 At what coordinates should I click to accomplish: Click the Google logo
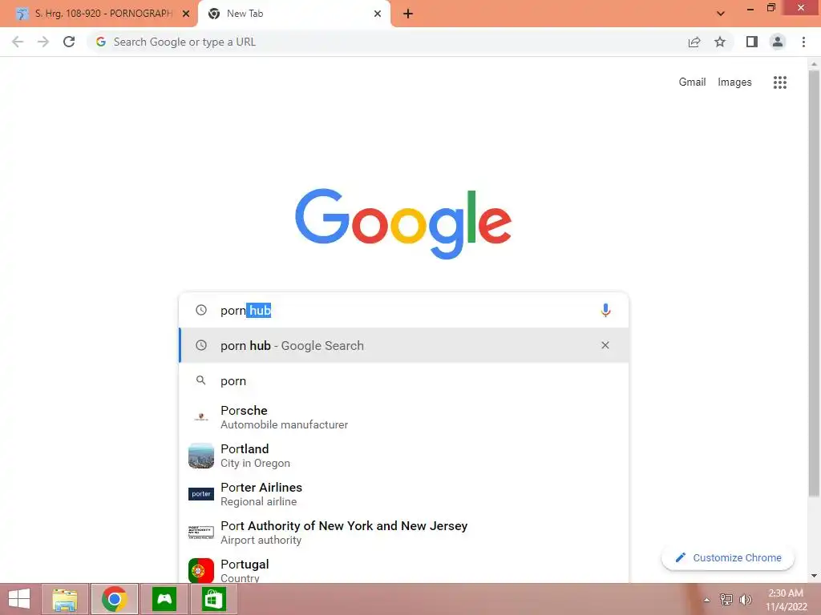pyautogui.click(x=403, y=223)
